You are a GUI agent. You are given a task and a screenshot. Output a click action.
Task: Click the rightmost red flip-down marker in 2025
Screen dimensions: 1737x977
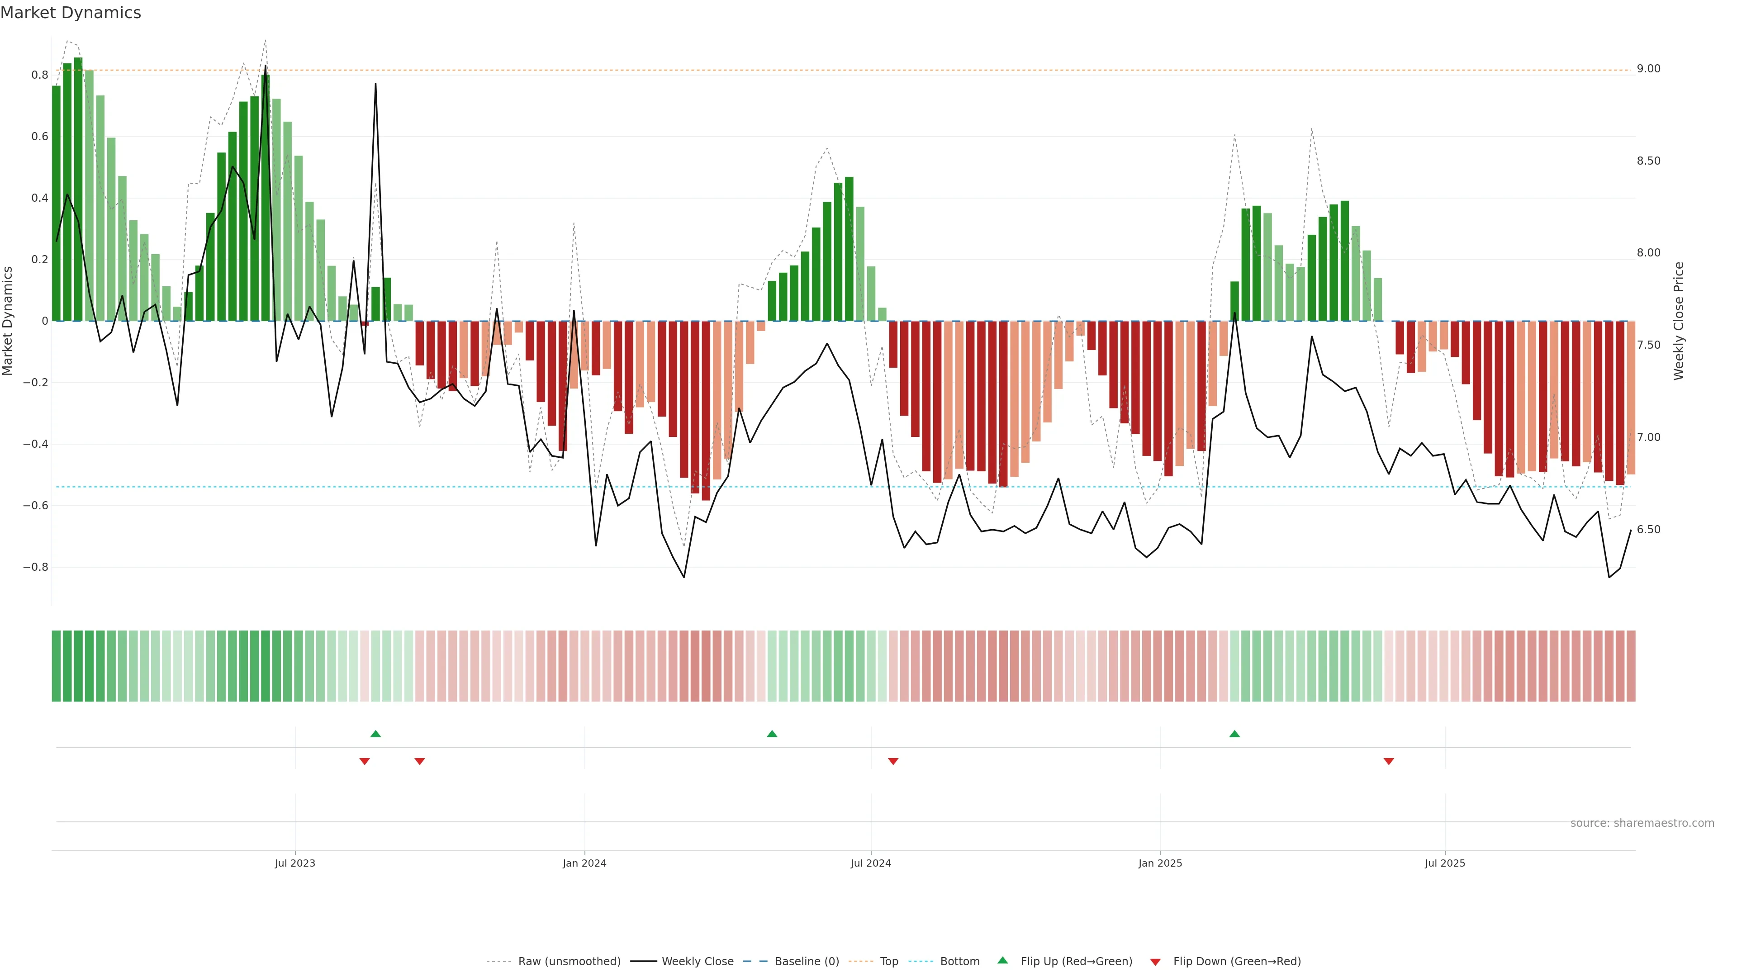[1388, 761]
